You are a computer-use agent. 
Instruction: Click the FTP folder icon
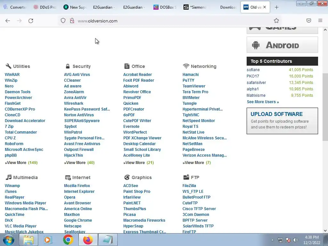tap(186, 177)
